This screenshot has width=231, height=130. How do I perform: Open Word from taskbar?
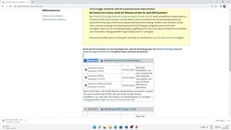pos(126,127)
